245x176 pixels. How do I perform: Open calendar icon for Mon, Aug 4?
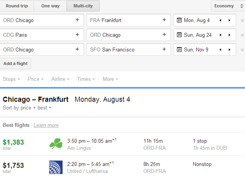[179, 20]
